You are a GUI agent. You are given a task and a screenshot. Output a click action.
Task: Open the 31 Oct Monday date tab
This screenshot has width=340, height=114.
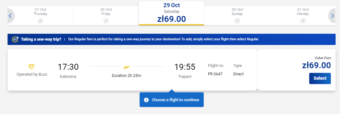pos(303,16)
